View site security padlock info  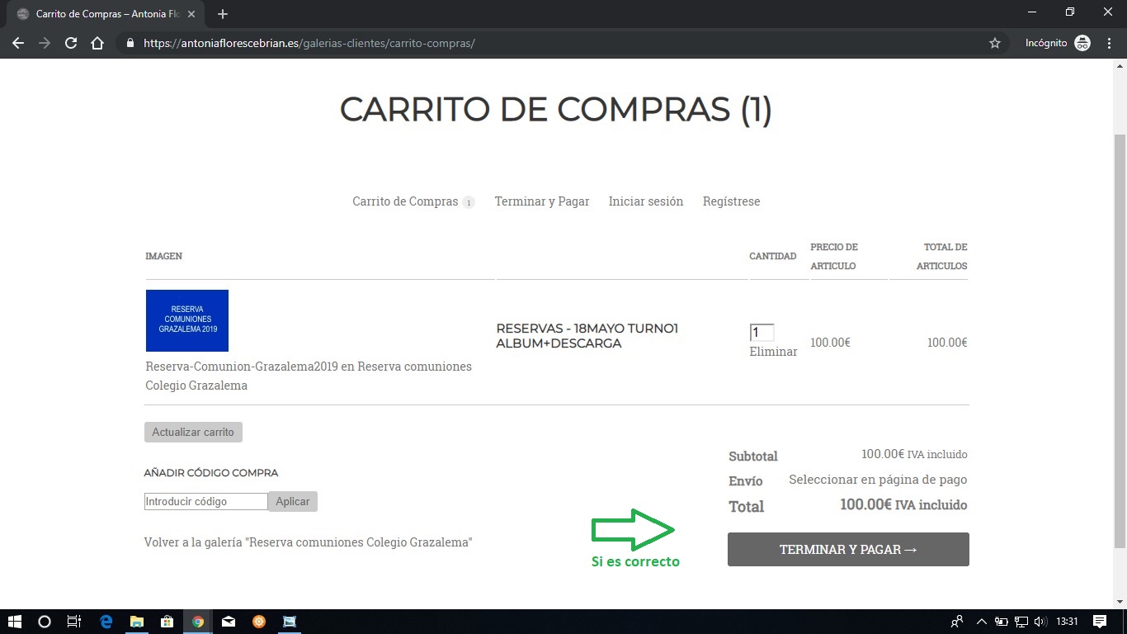click(130, 43)
